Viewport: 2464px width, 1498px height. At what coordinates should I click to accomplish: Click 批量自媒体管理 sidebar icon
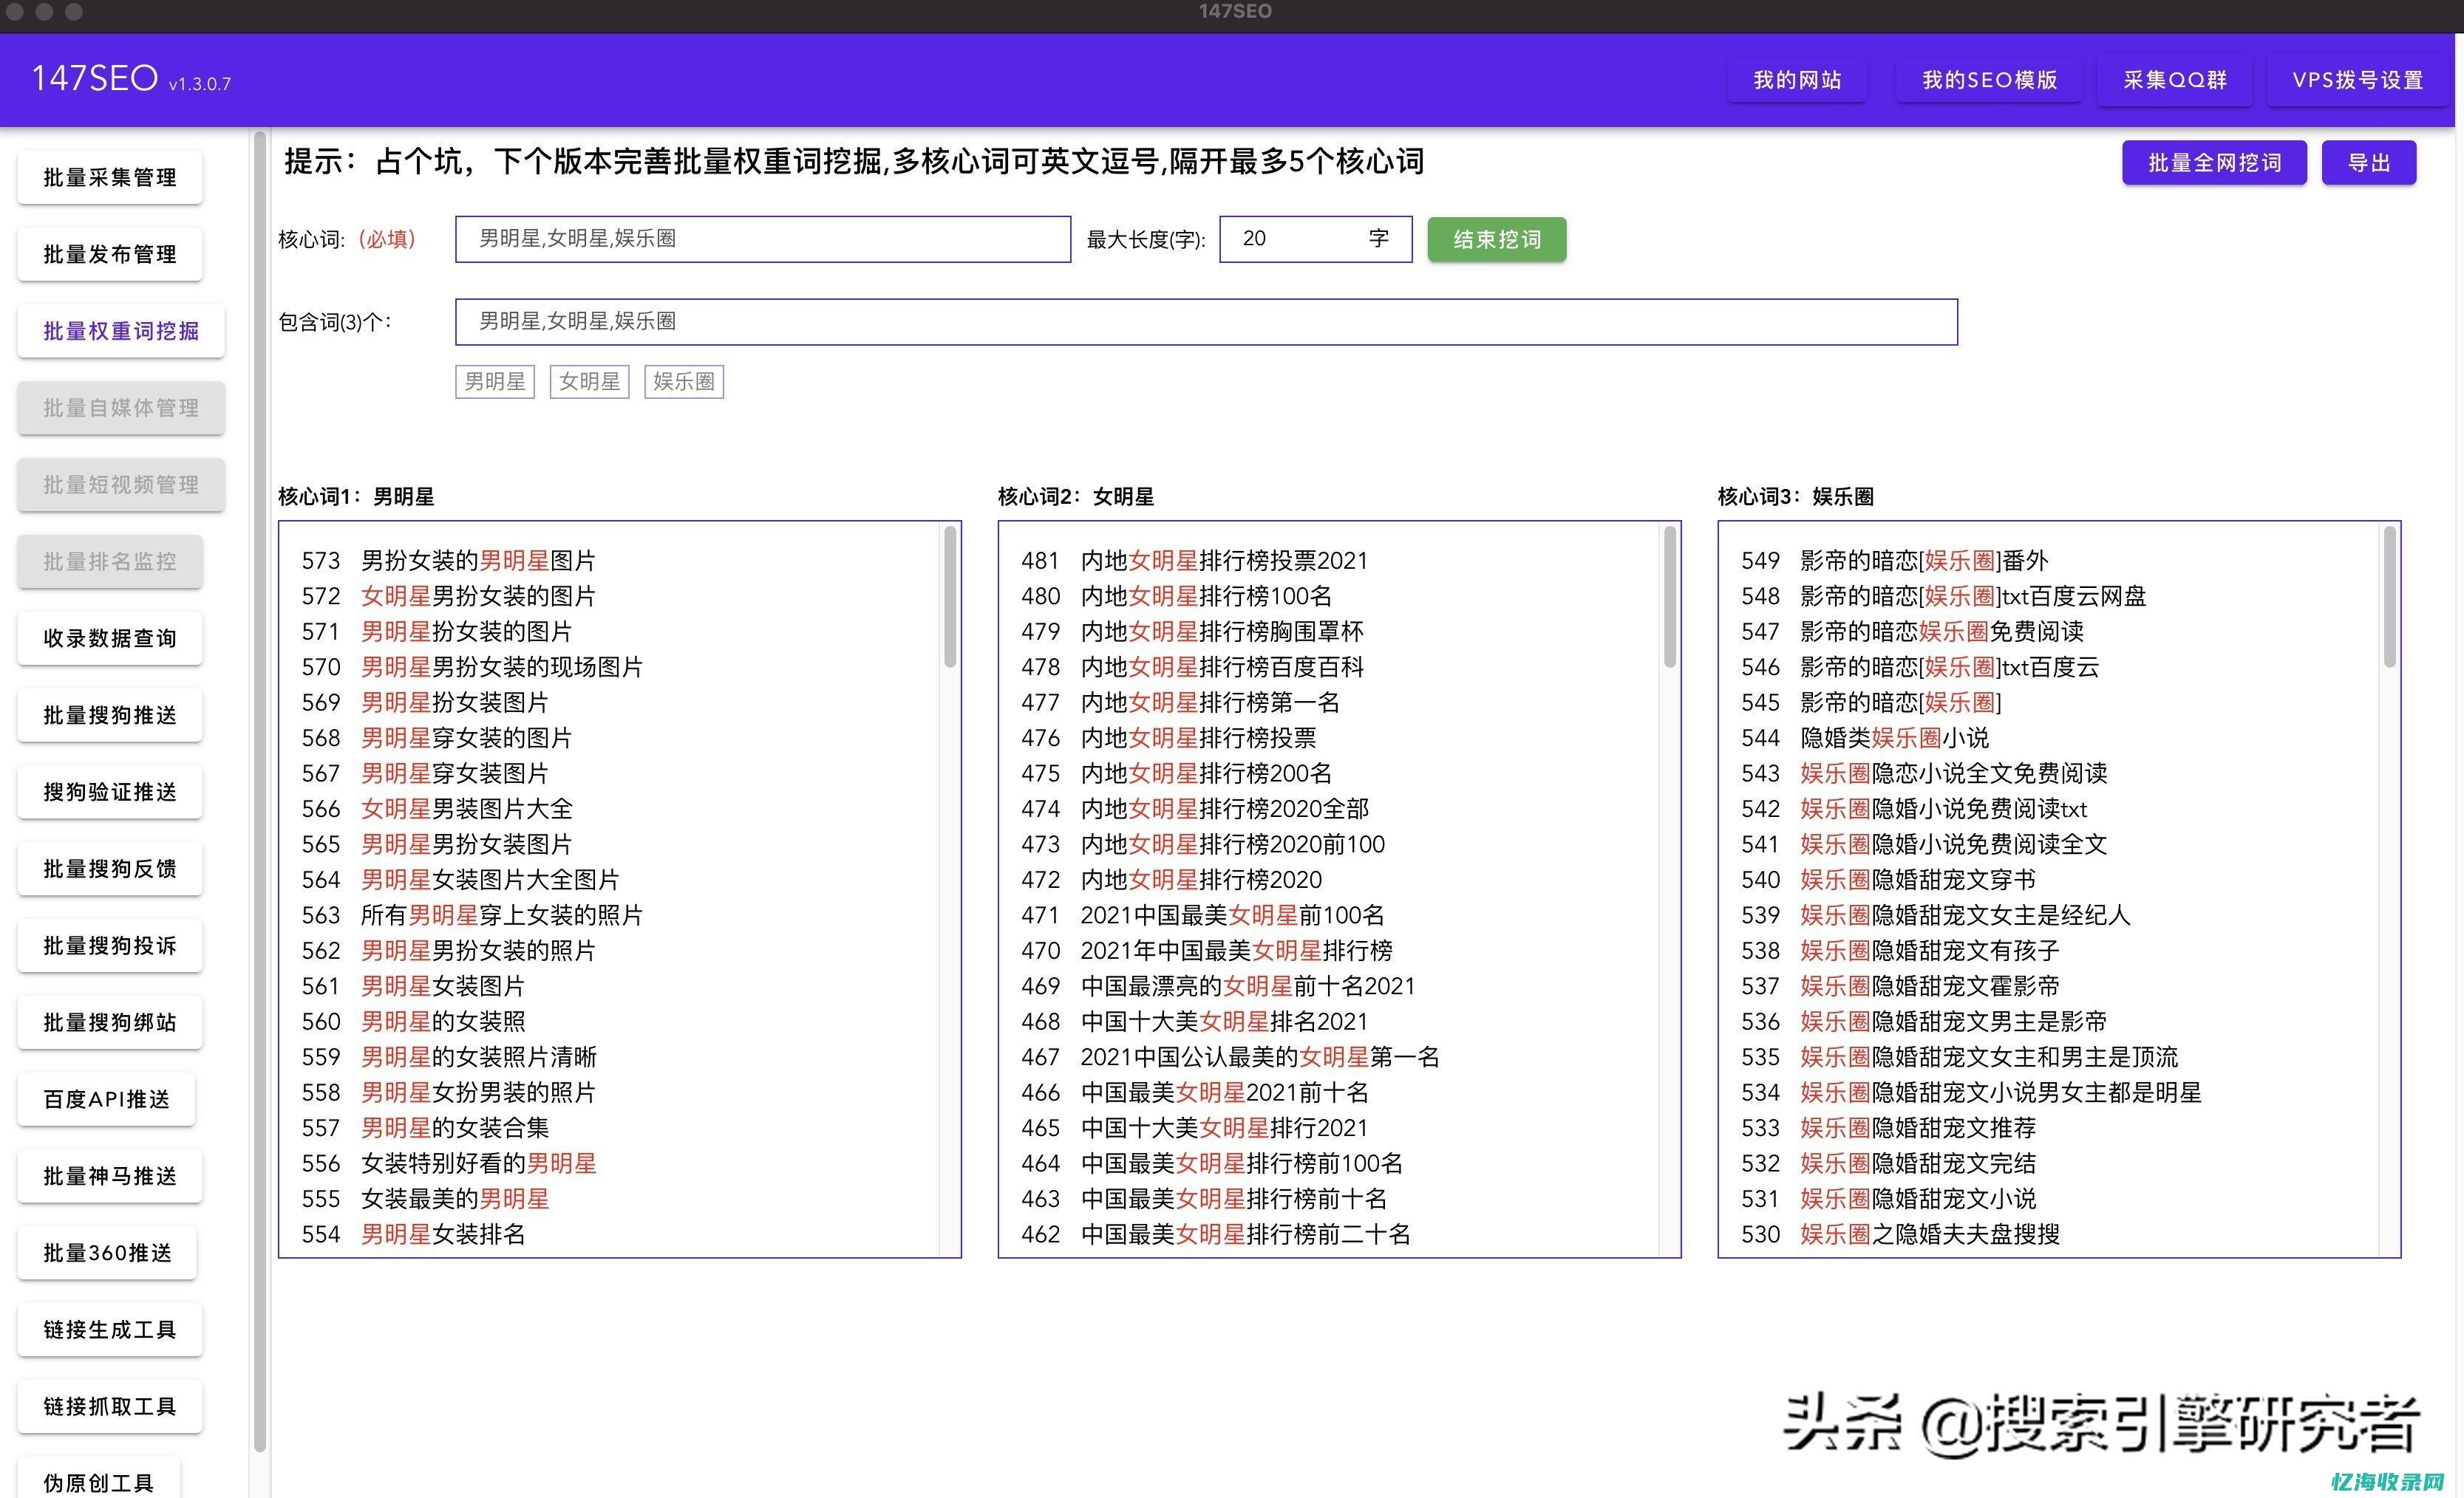120,408
